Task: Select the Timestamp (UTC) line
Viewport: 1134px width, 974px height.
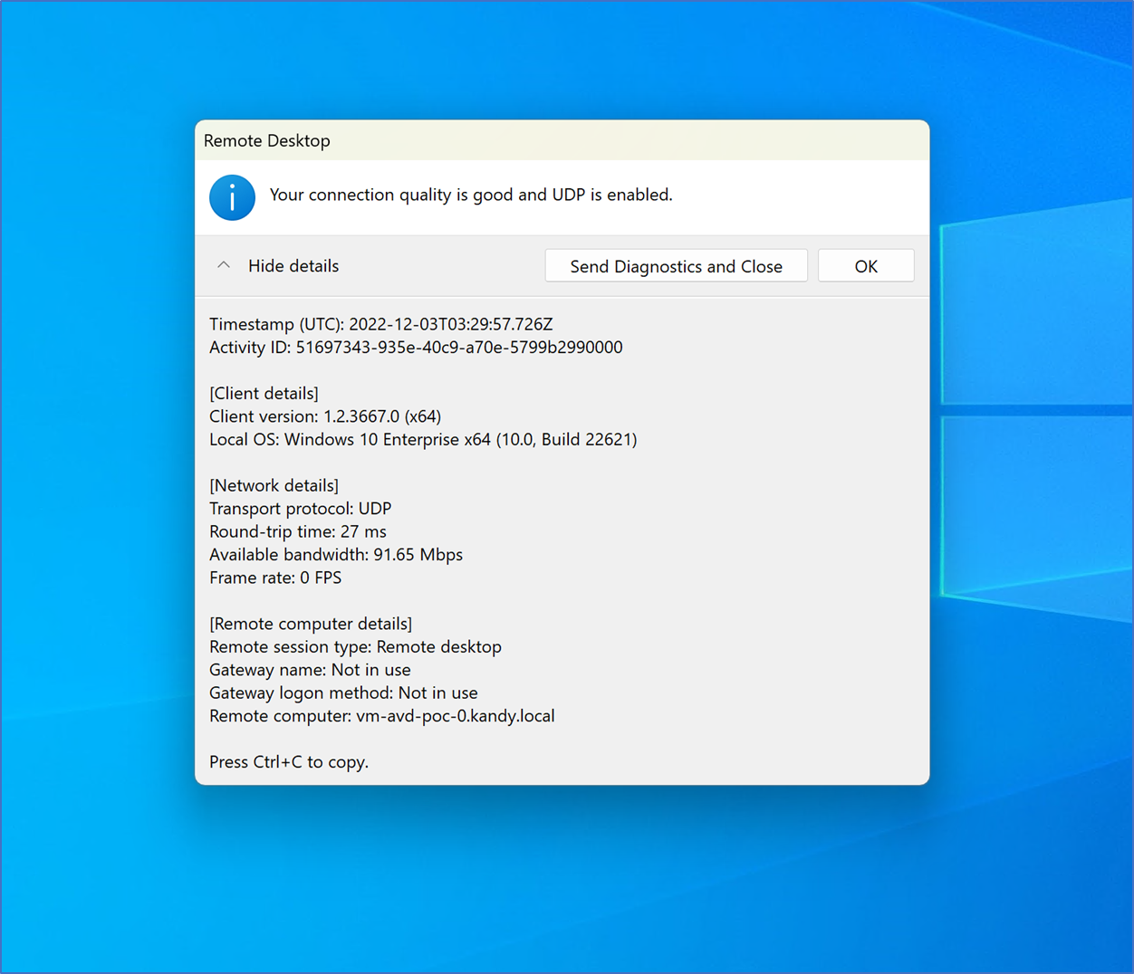Action: tap(381, 324)
